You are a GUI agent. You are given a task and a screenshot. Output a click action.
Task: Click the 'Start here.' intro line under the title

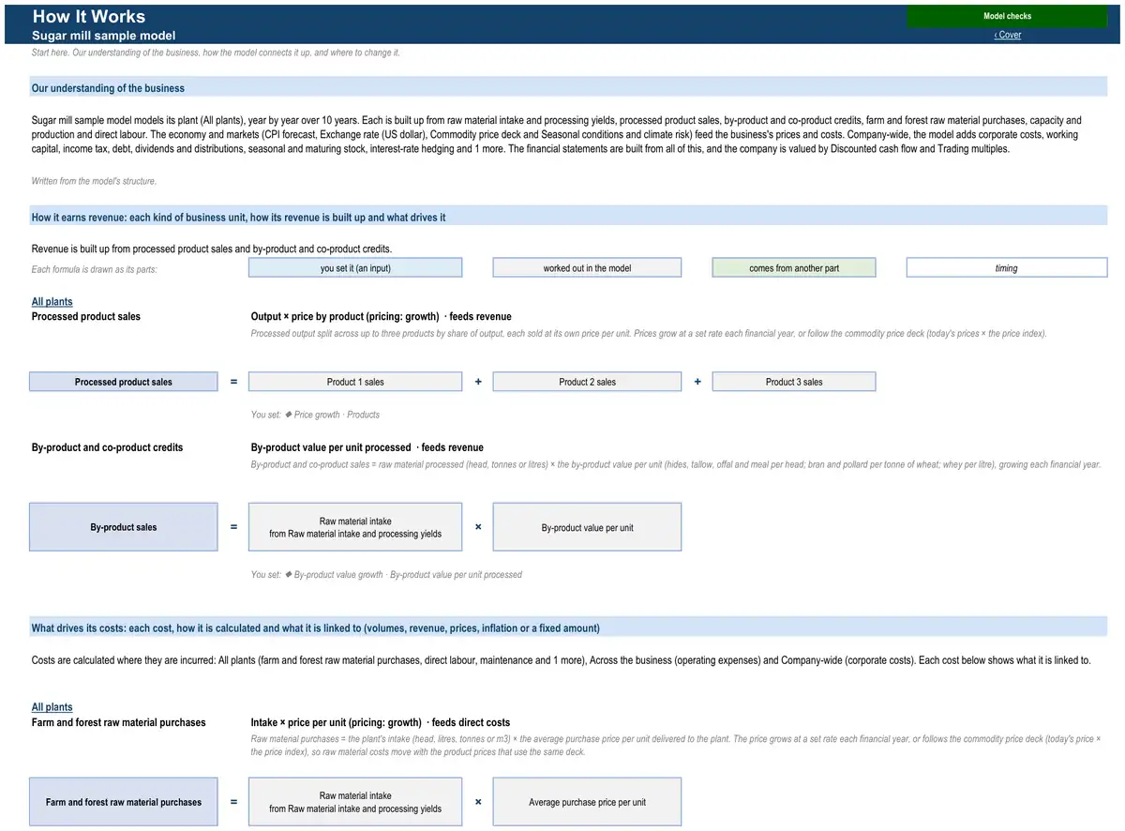point(216,53)
